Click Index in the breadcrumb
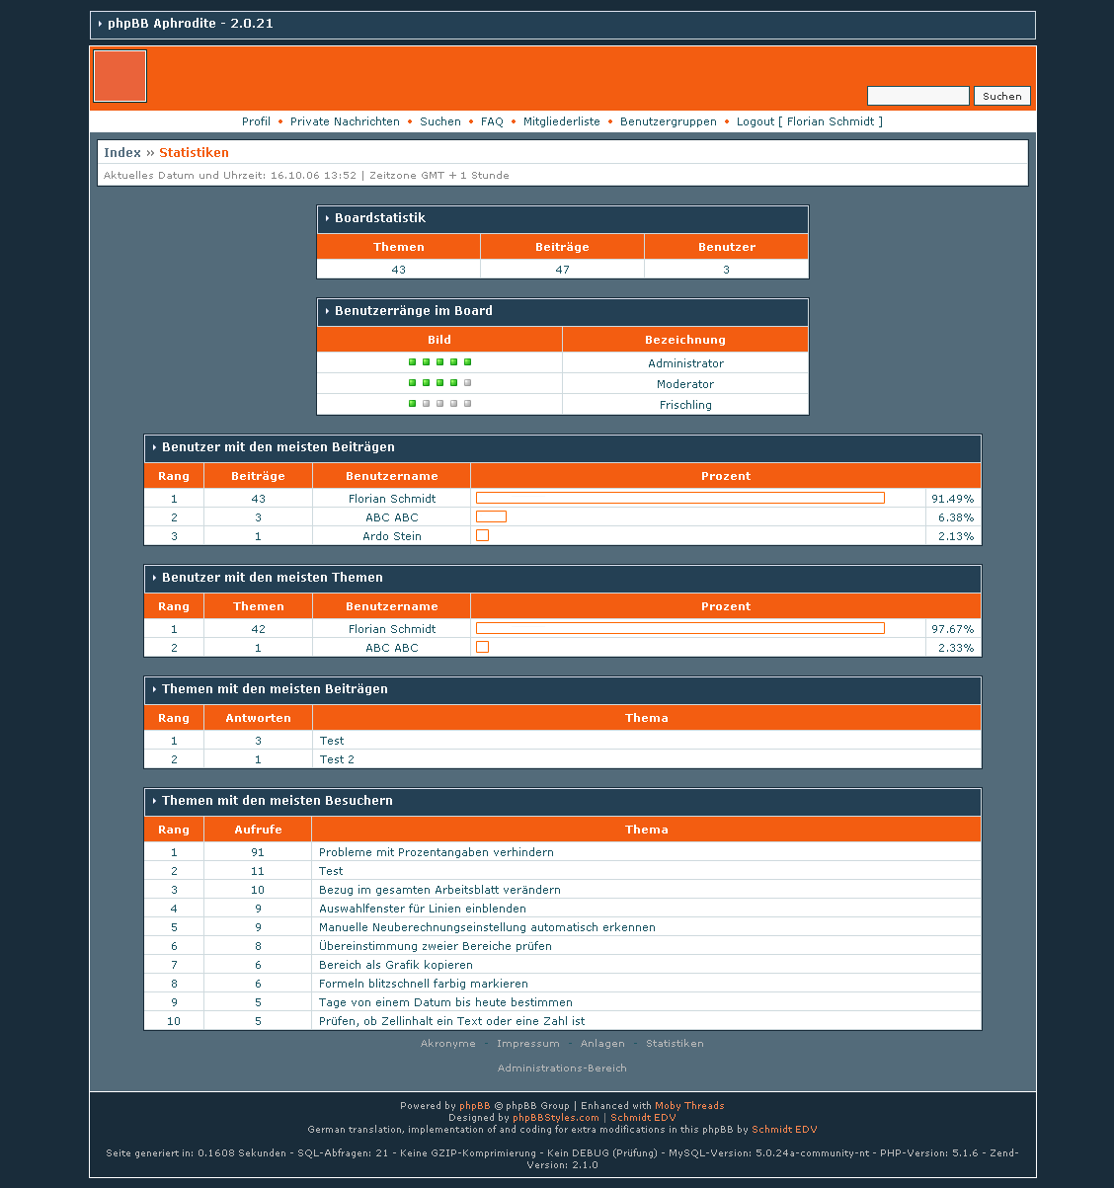This screenshot has height=1188, width=1114. pyautogui.click(x=122, y=153)
